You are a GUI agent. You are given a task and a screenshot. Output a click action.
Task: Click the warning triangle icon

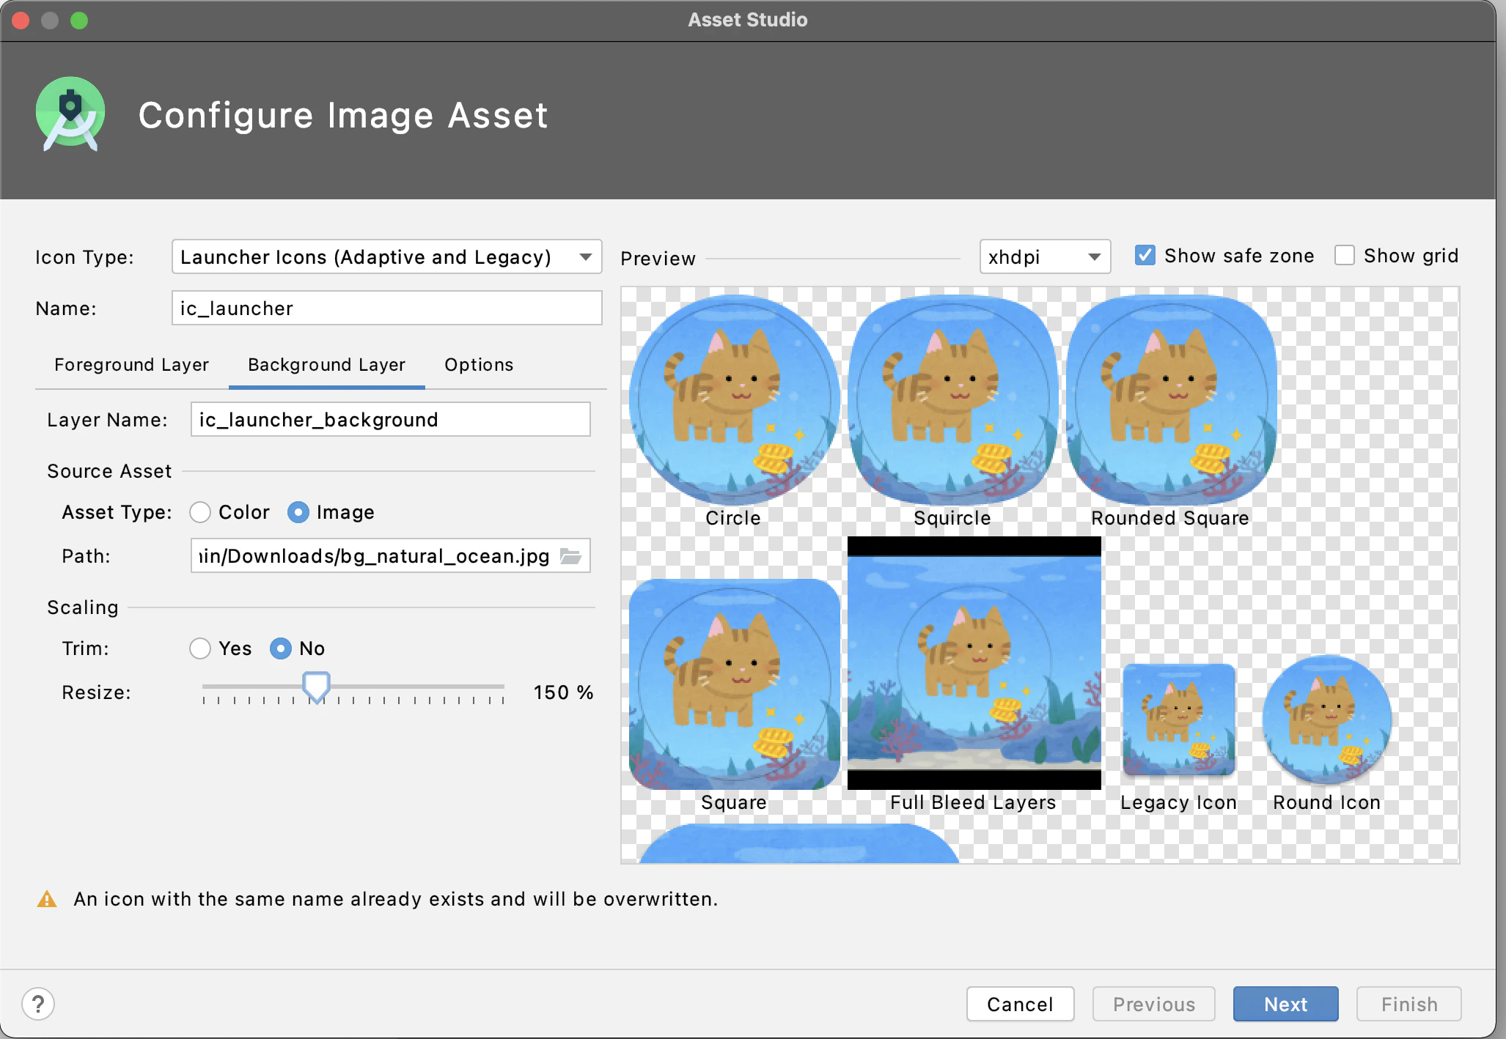(x=47, y=899)
